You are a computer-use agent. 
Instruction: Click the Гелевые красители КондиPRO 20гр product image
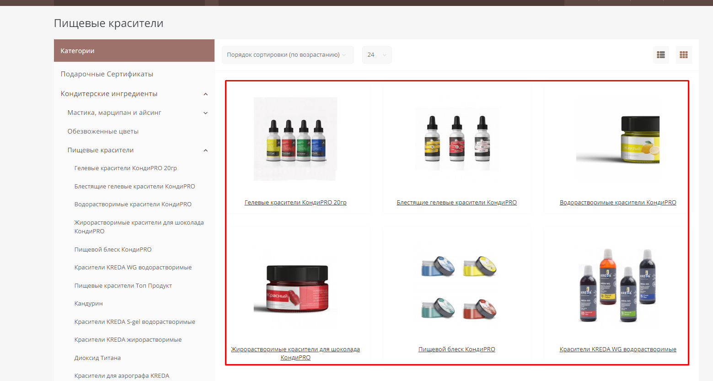(295, 139)
